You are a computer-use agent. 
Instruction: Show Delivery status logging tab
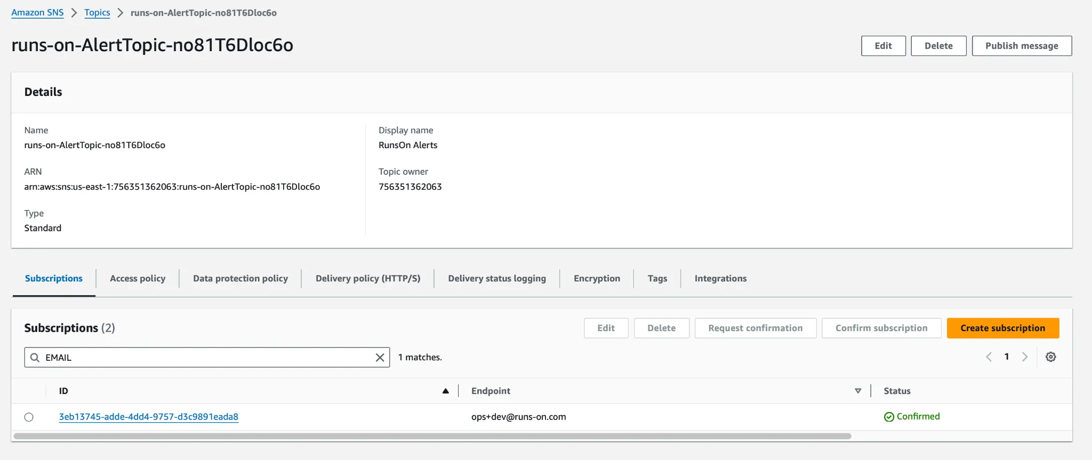point(497,278)
